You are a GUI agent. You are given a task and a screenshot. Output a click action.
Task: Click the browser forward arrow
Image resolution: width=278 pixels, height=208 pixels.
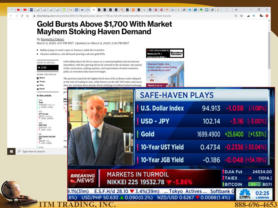(17, 16)
